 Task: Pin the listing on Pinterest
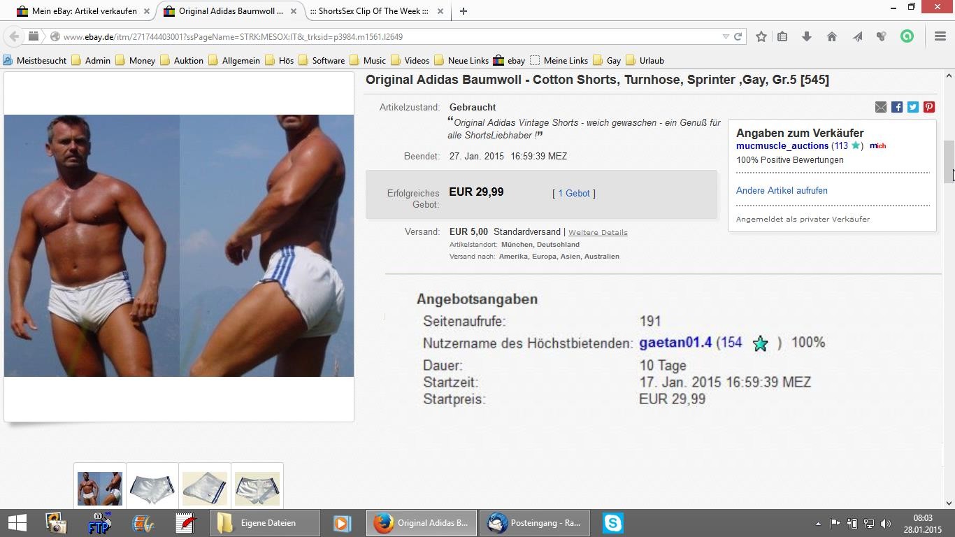click(929, 107)
